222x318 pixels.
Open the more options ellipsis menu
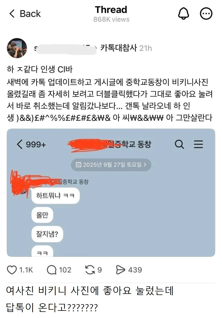coord(206,14)
